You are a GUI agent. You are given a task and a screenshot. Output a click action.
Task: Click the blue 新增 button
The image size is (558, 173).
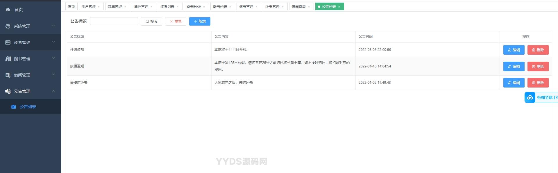[x=200, y=21]
